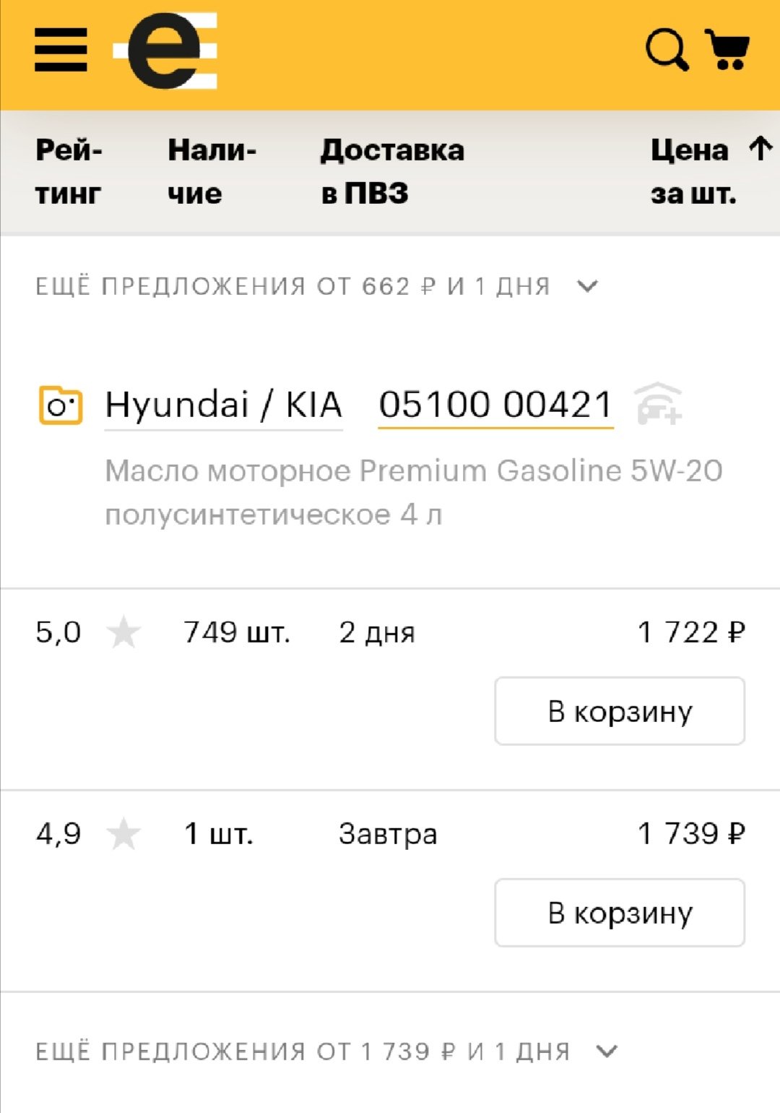Open the shopping cart
The height and width of the screenshot is (1113, 780).
pyautogui.click(x=727, y=49)
